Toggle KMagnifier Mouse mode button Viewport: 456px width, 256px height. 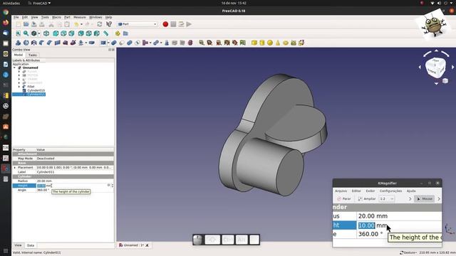pos(425,199)
